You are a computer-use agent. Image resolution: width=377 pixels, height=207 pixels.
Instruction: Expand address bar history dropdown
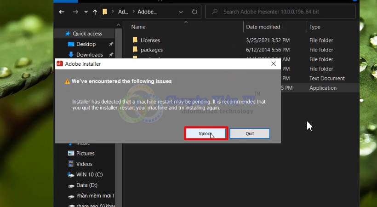[x=181, y=12]
